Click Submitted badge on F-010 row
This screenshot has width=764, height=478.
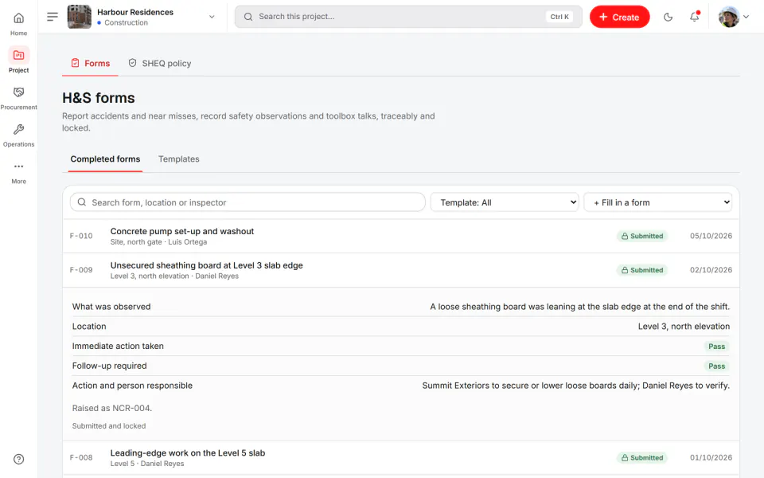coord(642,236)
